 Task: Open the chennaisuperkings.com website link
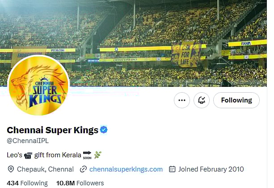click(x=126, y=169)
